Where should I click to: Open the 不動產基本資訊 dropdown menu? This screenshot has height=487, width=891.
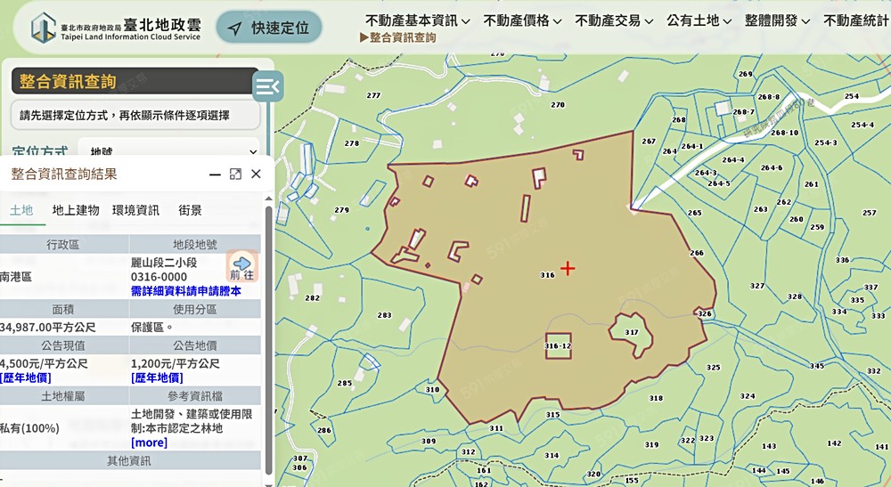417,20
